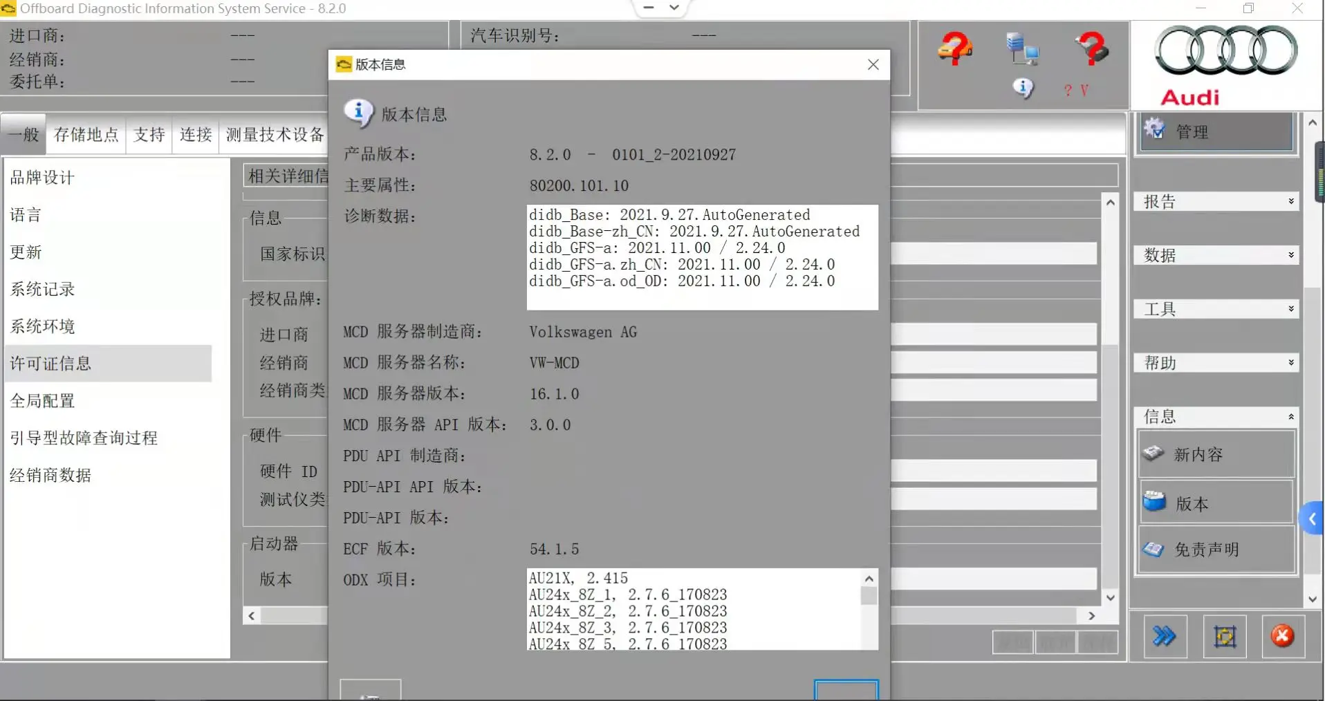Click scroll-up arrow of ODX project list
Image resolution: width=1325 pixels, height=701 pixels.
pyautogui.click(x=869, y=578)
